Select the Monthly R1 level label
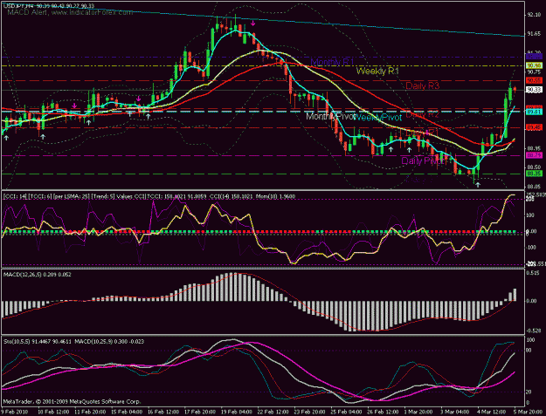The image size is (546, 416). [x=332, y=62]
